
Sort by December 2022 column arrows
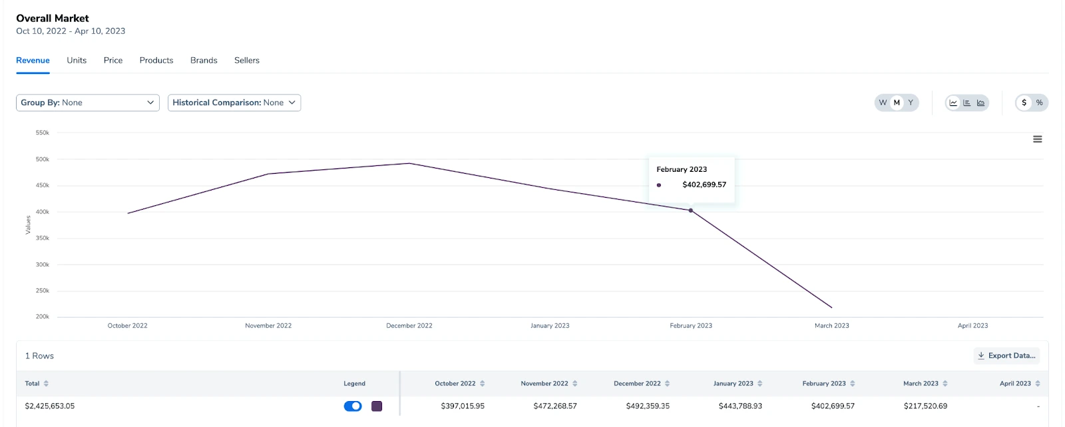(668, 384)
